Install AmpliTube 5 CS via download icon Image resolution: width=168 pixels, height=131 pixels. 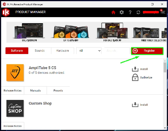tap(135, 69)
